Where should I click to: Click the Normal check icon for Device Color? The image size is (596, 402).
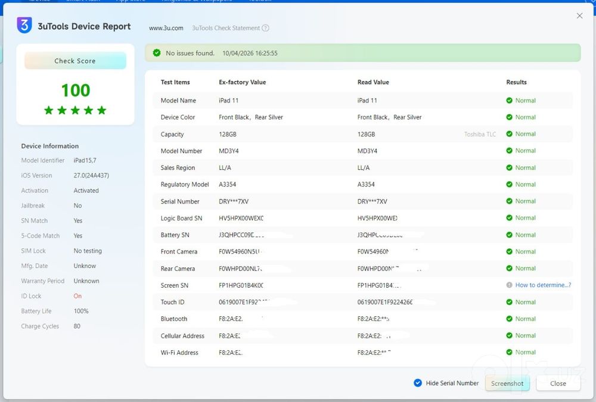tap(510, 117)
